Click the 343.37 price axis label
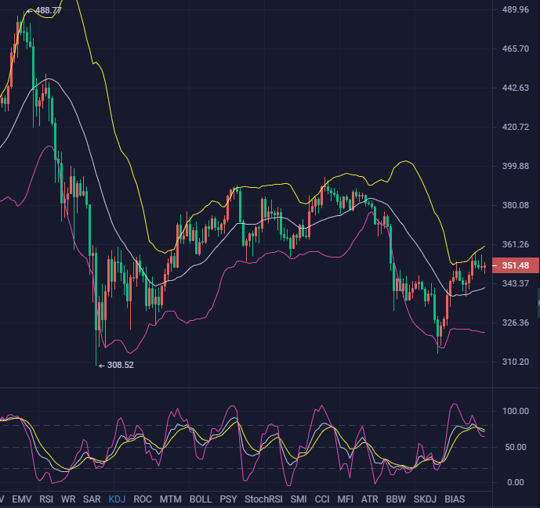Screen dimensions: 540x508 coord(515,284)
